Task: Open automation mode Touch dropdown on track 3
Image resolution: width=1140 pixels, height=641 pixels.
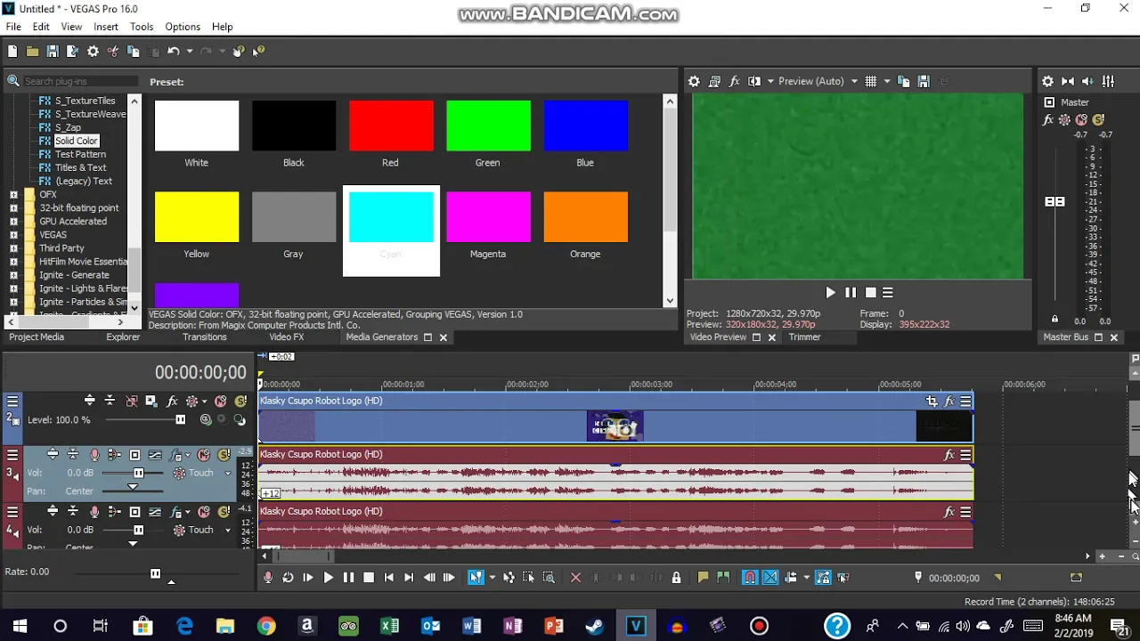Action: [228, 474]
